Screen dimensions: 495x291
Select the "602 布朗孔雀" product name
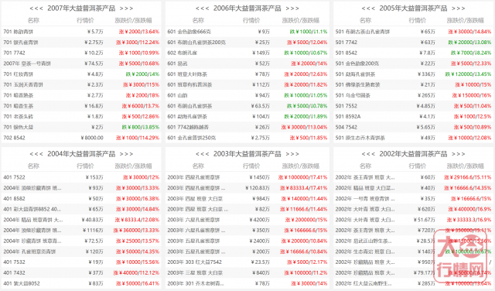[x=183, y=53]
